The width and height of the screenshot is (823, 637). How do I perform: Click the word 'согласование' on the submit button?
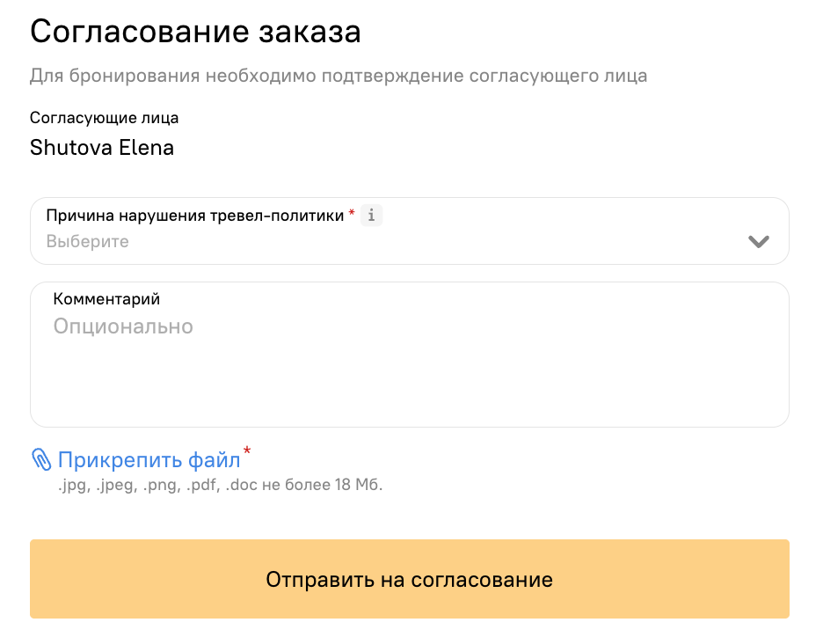[482, 580]
